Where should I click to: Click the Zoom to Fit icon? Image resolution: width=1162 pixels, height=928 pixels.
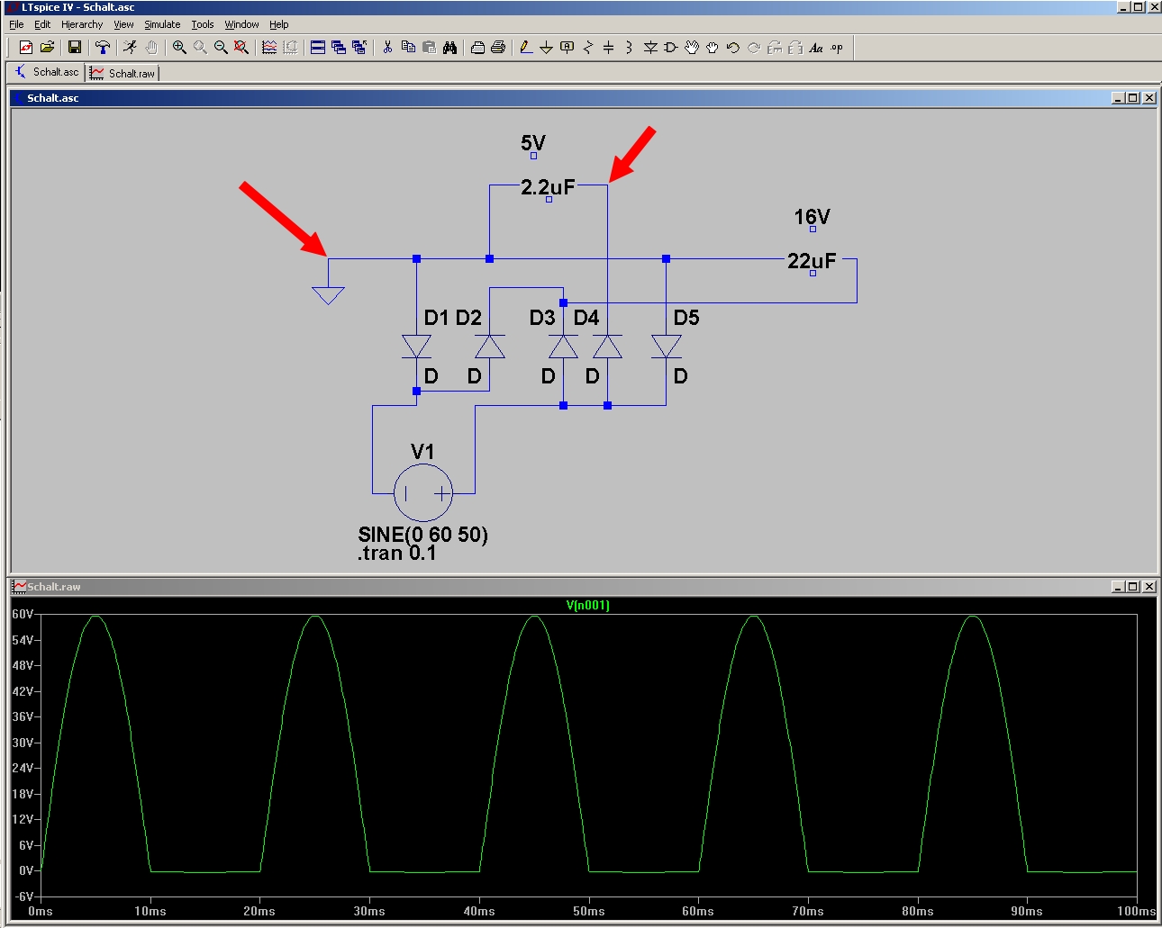241,48
